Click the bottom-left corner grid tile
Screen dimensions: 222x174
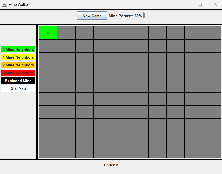(48, 152)
